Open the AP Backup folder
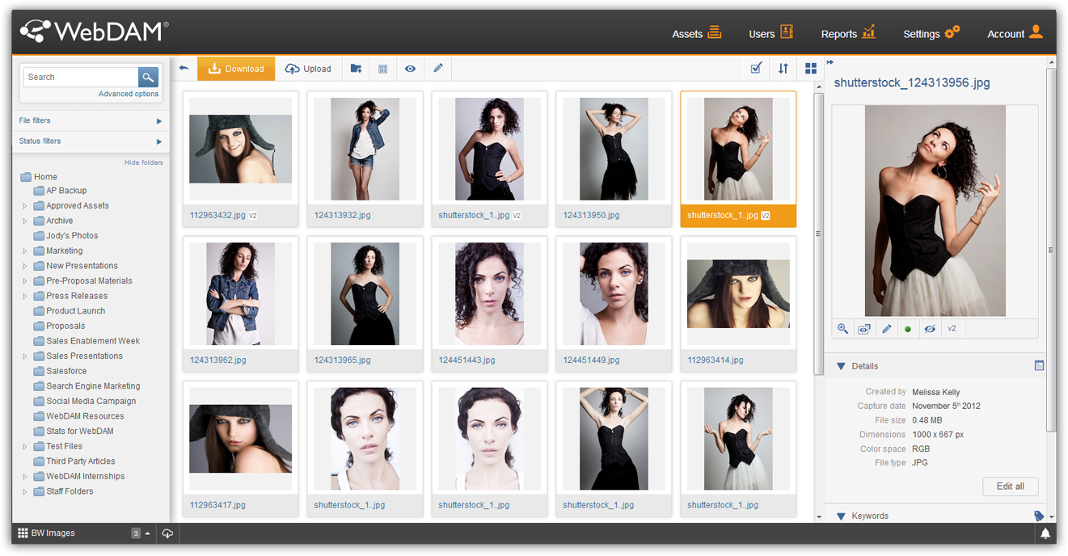Screen dimensions: 1068x556 click(60, 191)
